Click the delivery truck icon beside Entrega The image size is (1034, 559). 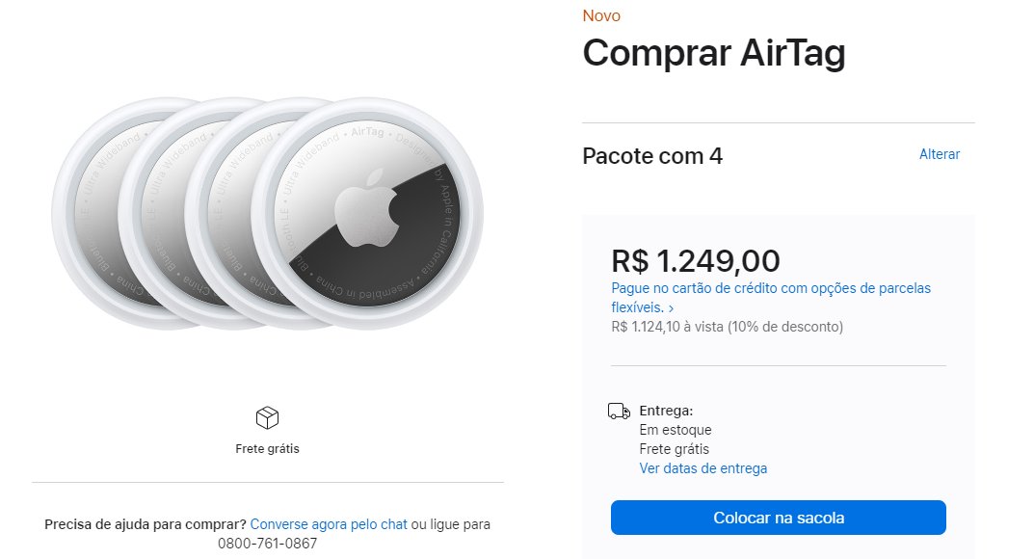pyautogui.click(x=619, y=412)
